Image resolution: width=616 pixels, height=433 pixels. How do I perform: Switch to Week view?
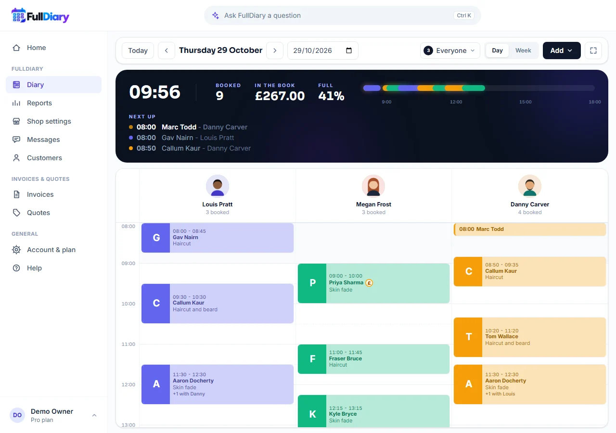(523, 51)
